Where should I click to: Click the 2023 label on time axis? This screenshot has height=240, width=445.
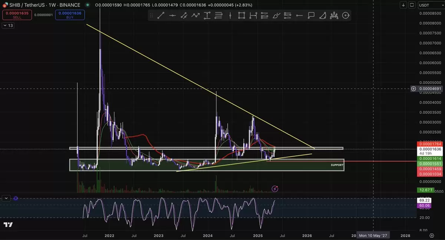(158, 236)
